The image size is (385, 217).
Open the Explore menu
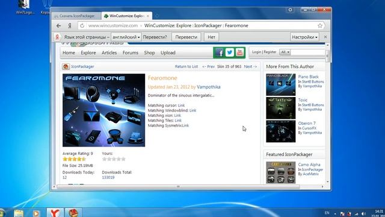click(x=88, y=52)
